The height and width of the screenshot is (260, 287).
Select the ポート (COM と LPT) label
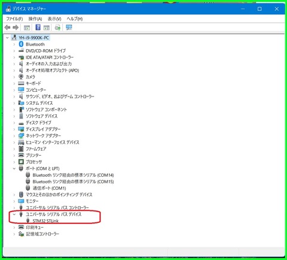(42, 168)
